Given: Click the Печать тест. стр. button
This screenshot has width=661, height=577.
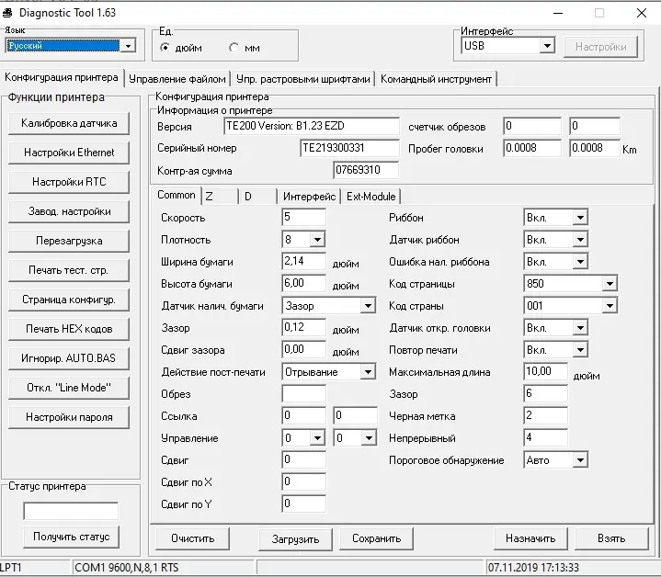Looking at the screenshot, I should (x=69, y=270).
